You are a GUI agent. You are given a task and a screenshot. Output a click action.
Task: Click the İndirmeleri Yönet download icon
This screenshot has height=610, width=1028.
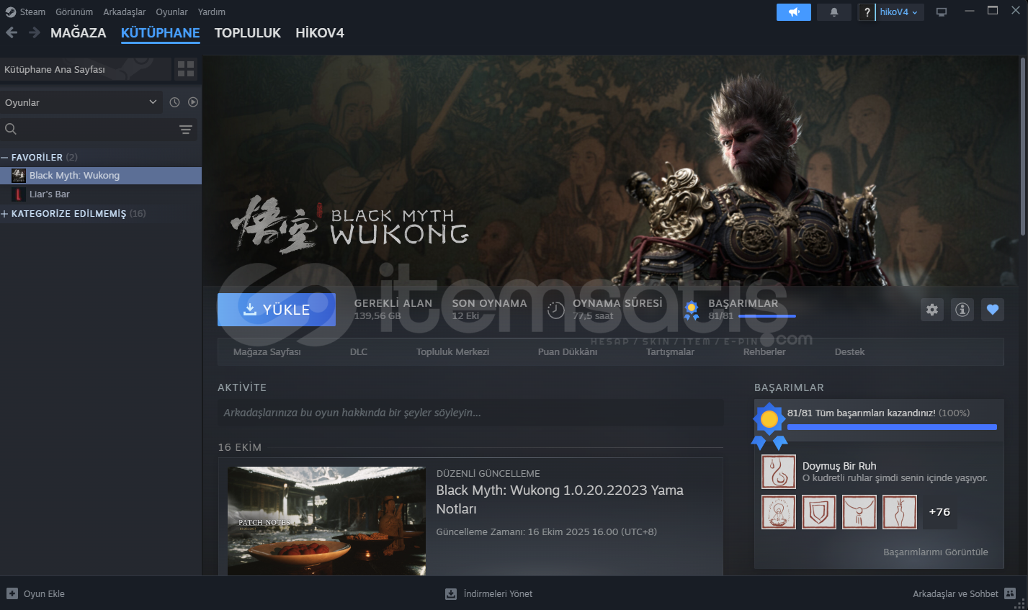tap(451, 593)
